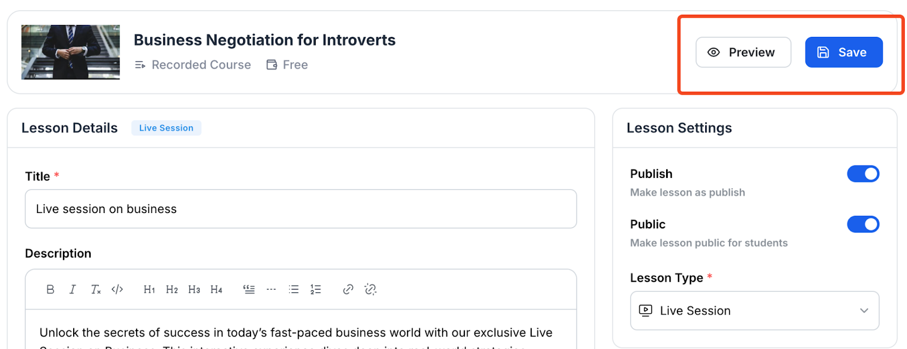Screen dimensions: 907x349
Task: Save the lesson changes
Action: tap(843, 52)
